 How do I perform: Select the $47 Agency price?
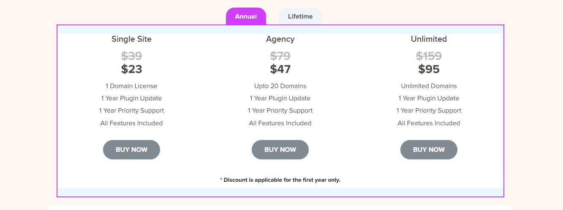click(280, 69)
